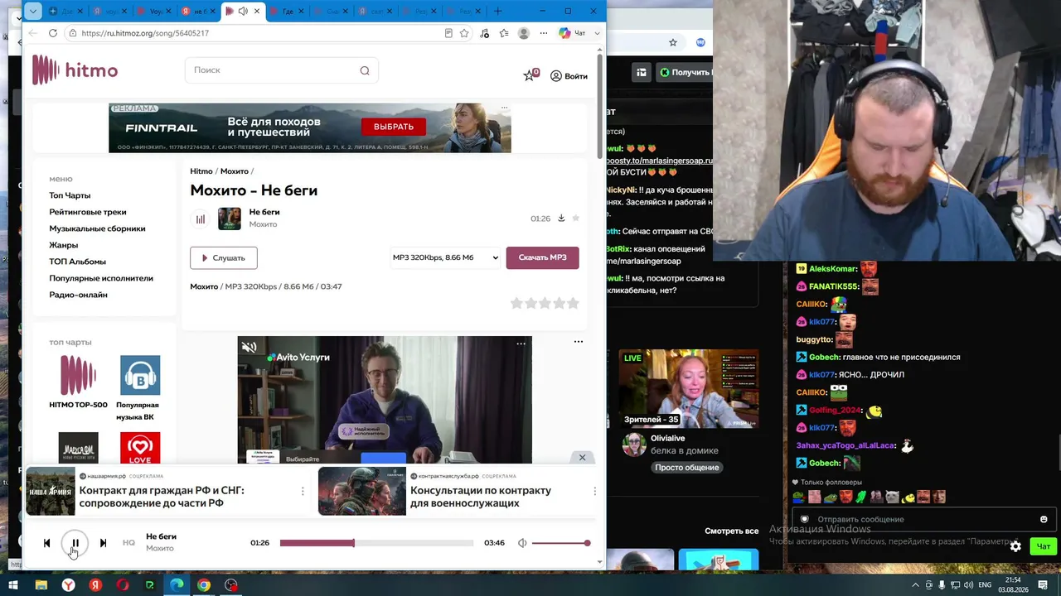Seek in the track progress bar
The width and height of the screenshot is (1061, 596).
pos(376,543)
